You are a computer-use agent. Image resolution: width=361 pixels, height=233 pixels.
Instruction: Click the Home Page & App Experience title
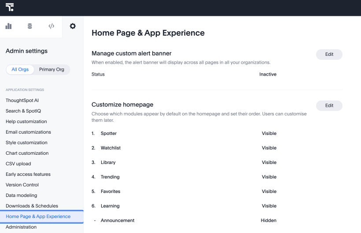pos(148,33)
